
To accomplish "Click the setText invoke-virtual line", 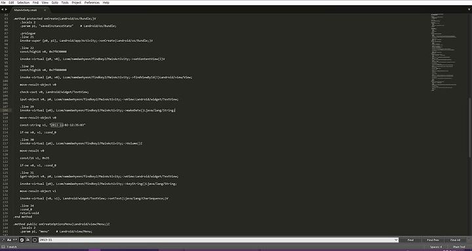I will (94, 198).
